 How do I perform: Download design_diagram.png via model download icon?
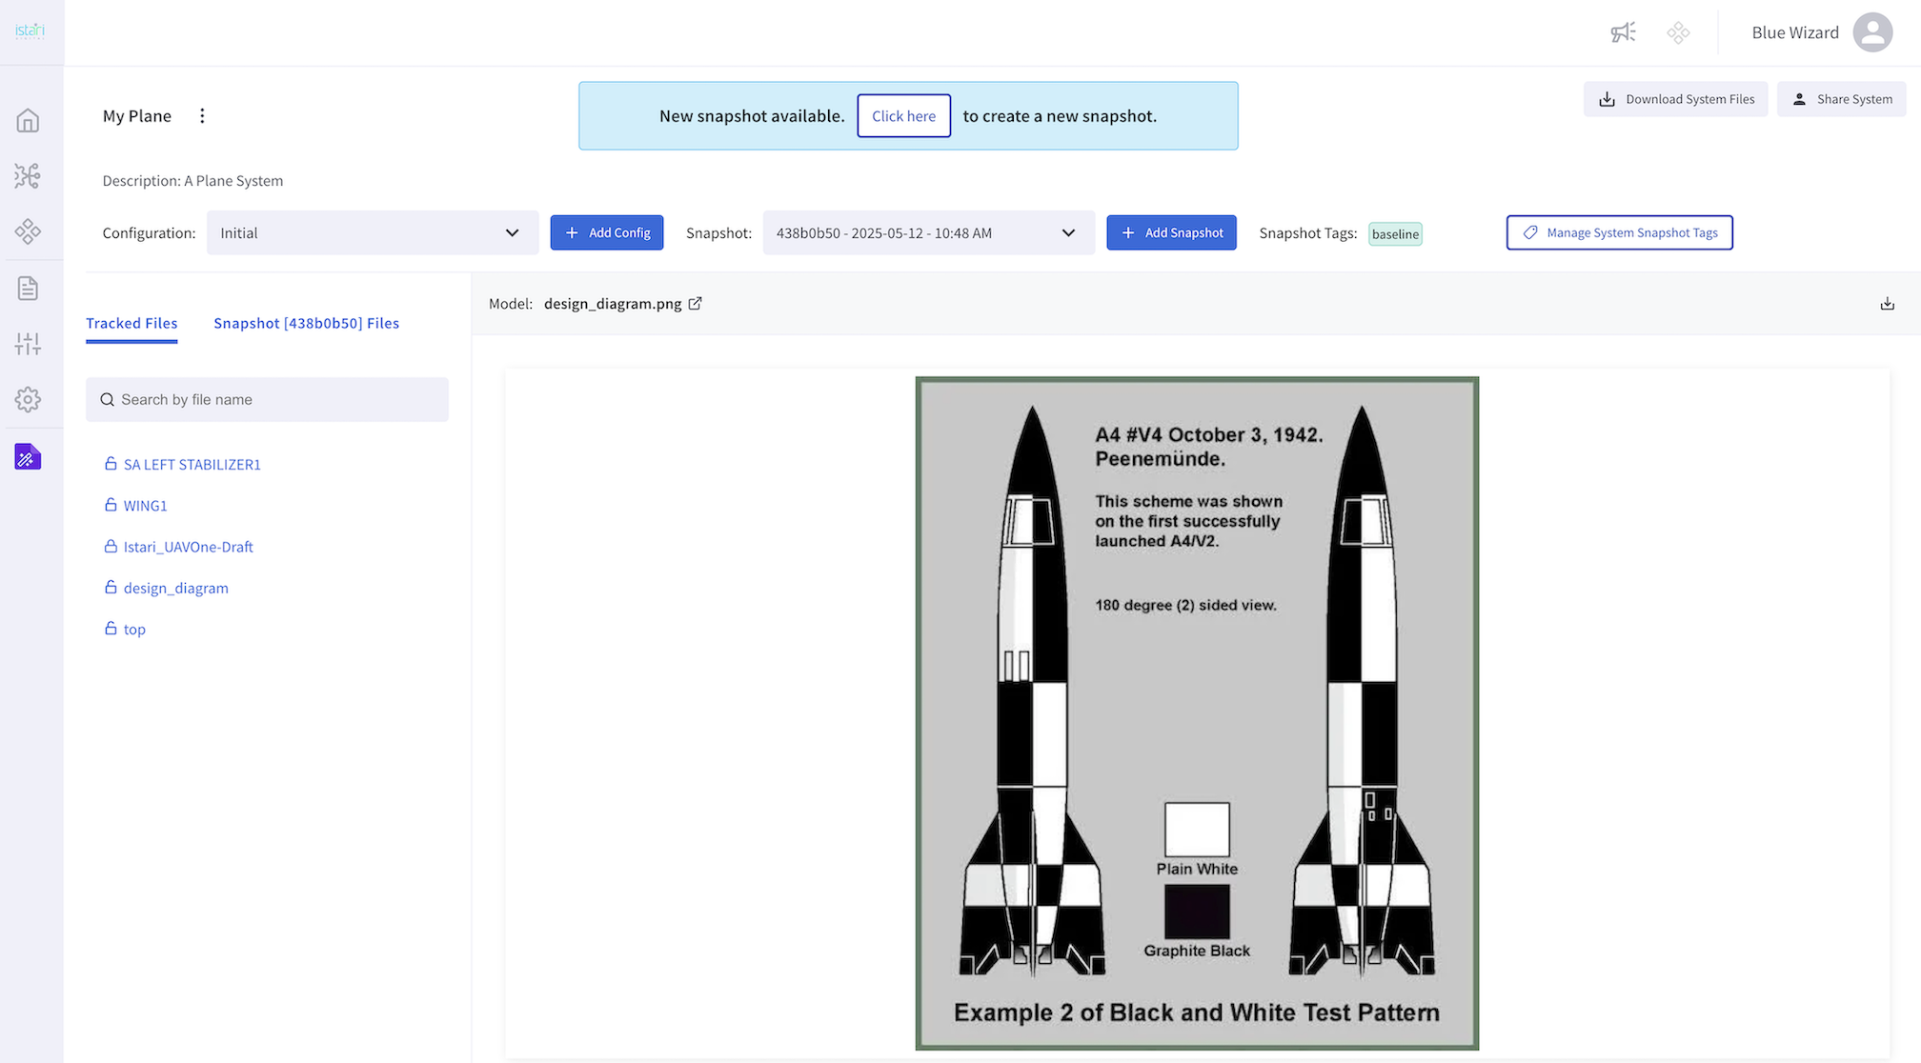[1887, 304]
